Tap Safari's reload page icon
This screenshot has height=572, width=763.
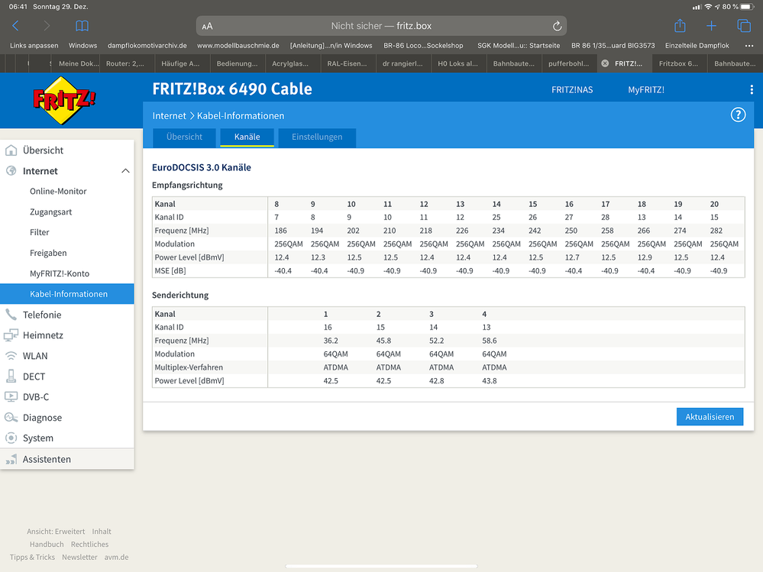pyautogui.click(x=557, y=26)
